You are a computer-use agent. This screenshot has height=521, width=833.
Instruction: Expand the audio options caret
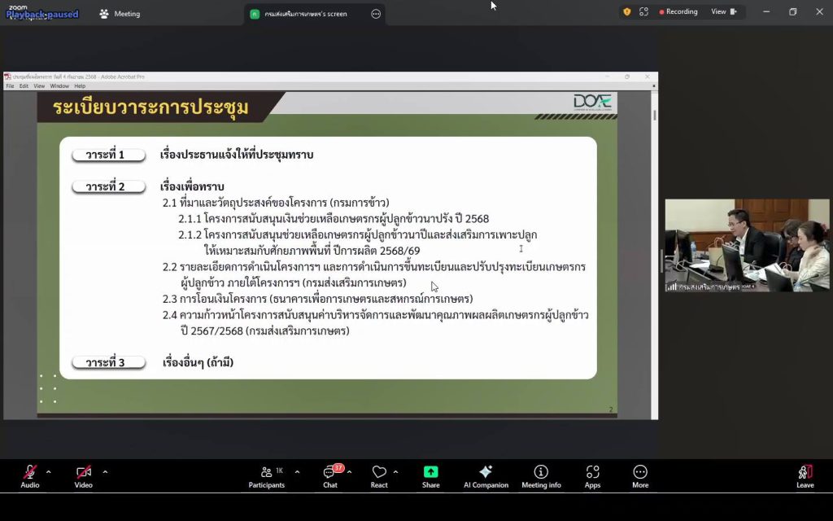[x=48, y=472]
